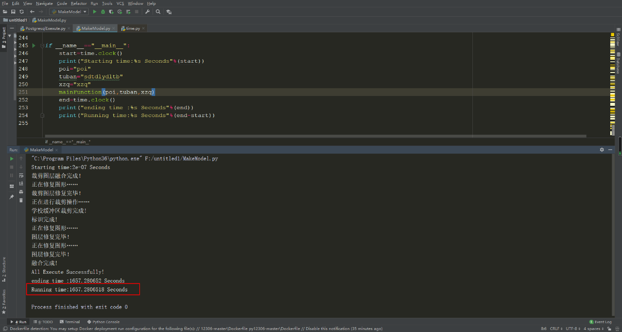Open the MakeModel run configuration dropdown
The width and height of the screenshot is (622, 332).
(69, 12)
